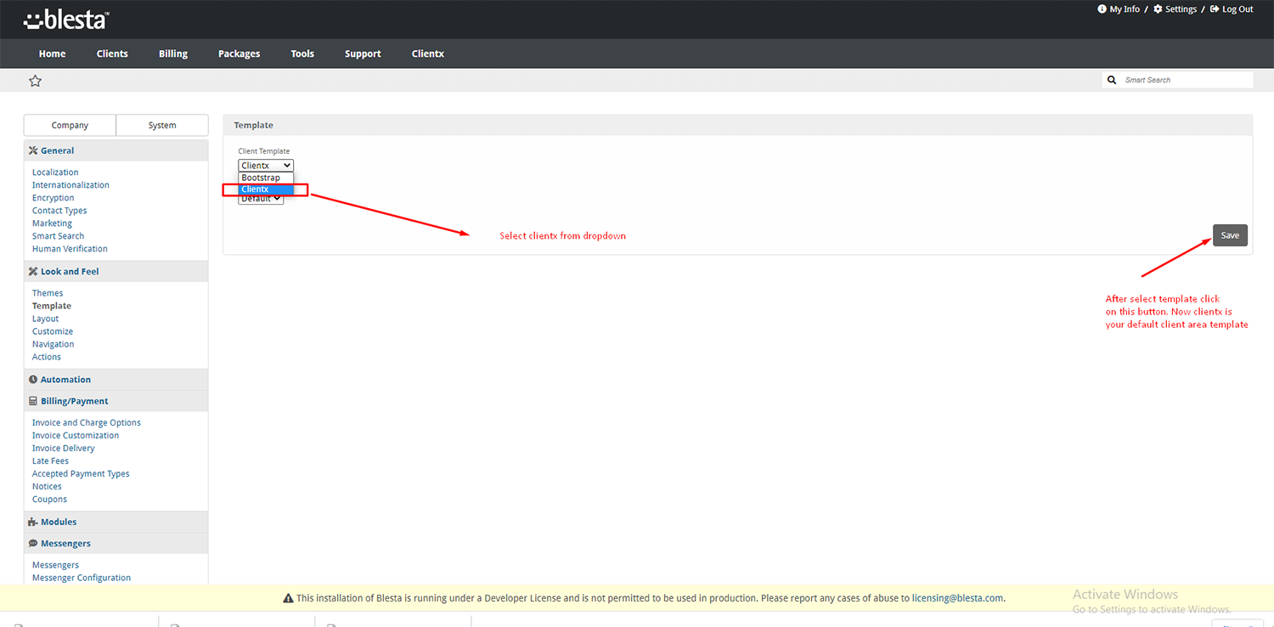Image resolution: width=1274 pixels, height=627 pixels.
Task: Open Invoice and Charge Options
Action: [87, 423]
